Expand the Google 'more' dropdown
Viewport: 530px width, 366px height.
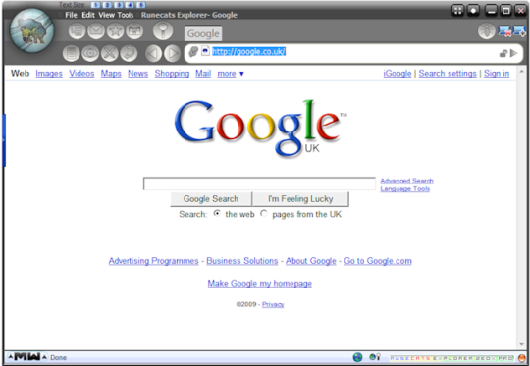(231, 74)
